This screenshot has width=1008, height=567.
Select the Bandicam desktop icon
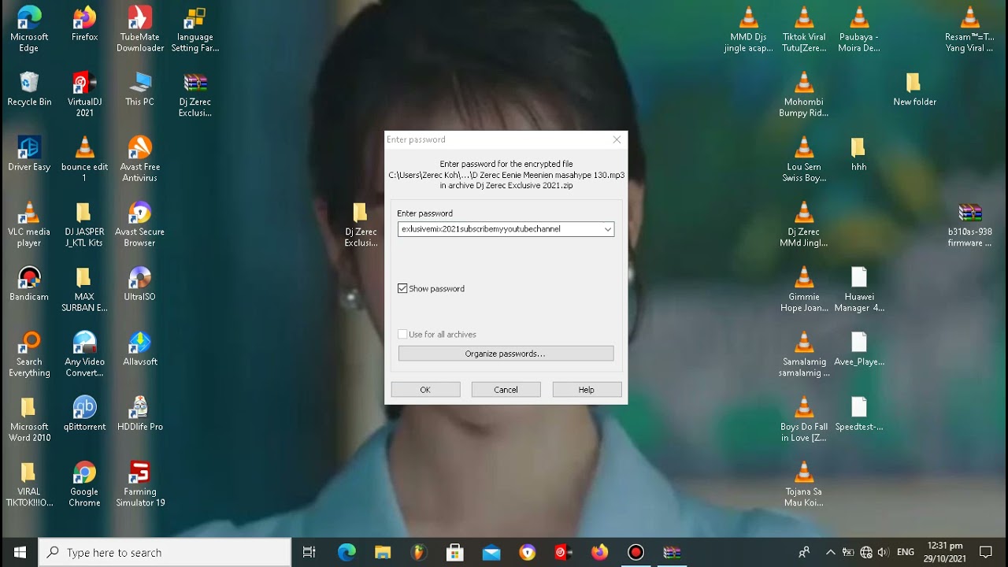pos(29,284)
